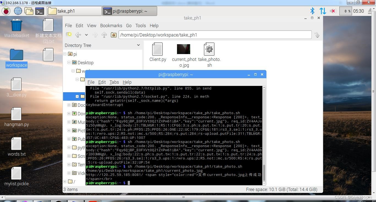Open the file manager from the panel
376x202 pixels.
[29, 11]
